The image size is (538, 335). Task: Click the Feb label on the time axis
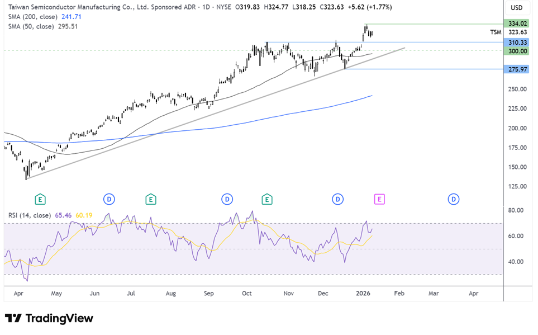pos(399,294)
